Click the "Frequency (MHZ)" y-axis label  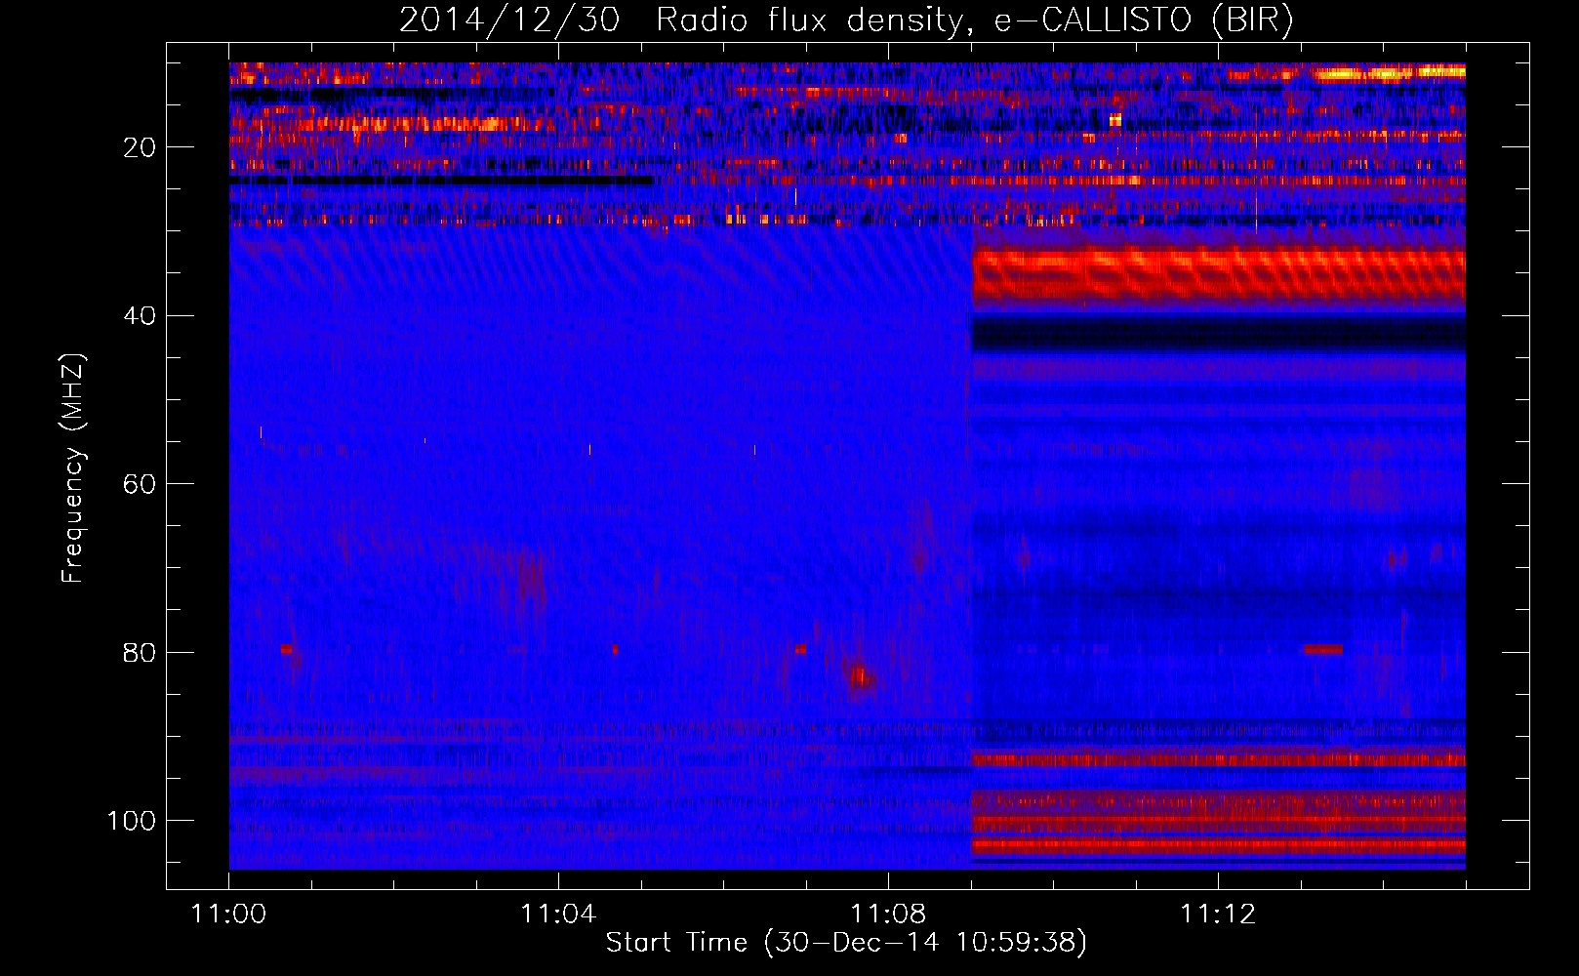click(73, 468)
